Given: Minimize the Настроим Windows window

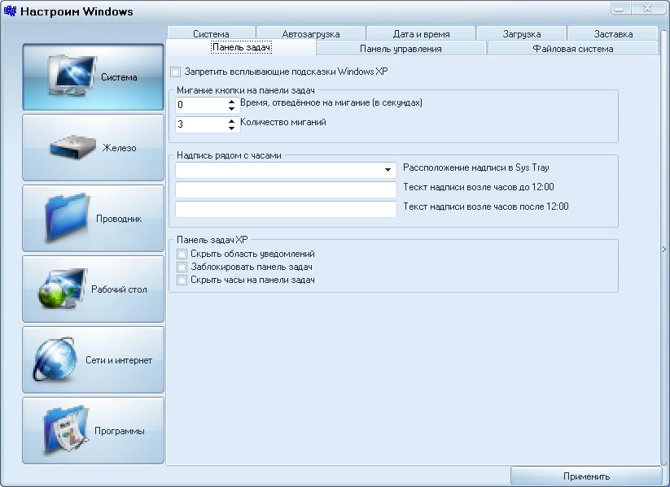Looking at the screenshot, I should coord(620,8).
